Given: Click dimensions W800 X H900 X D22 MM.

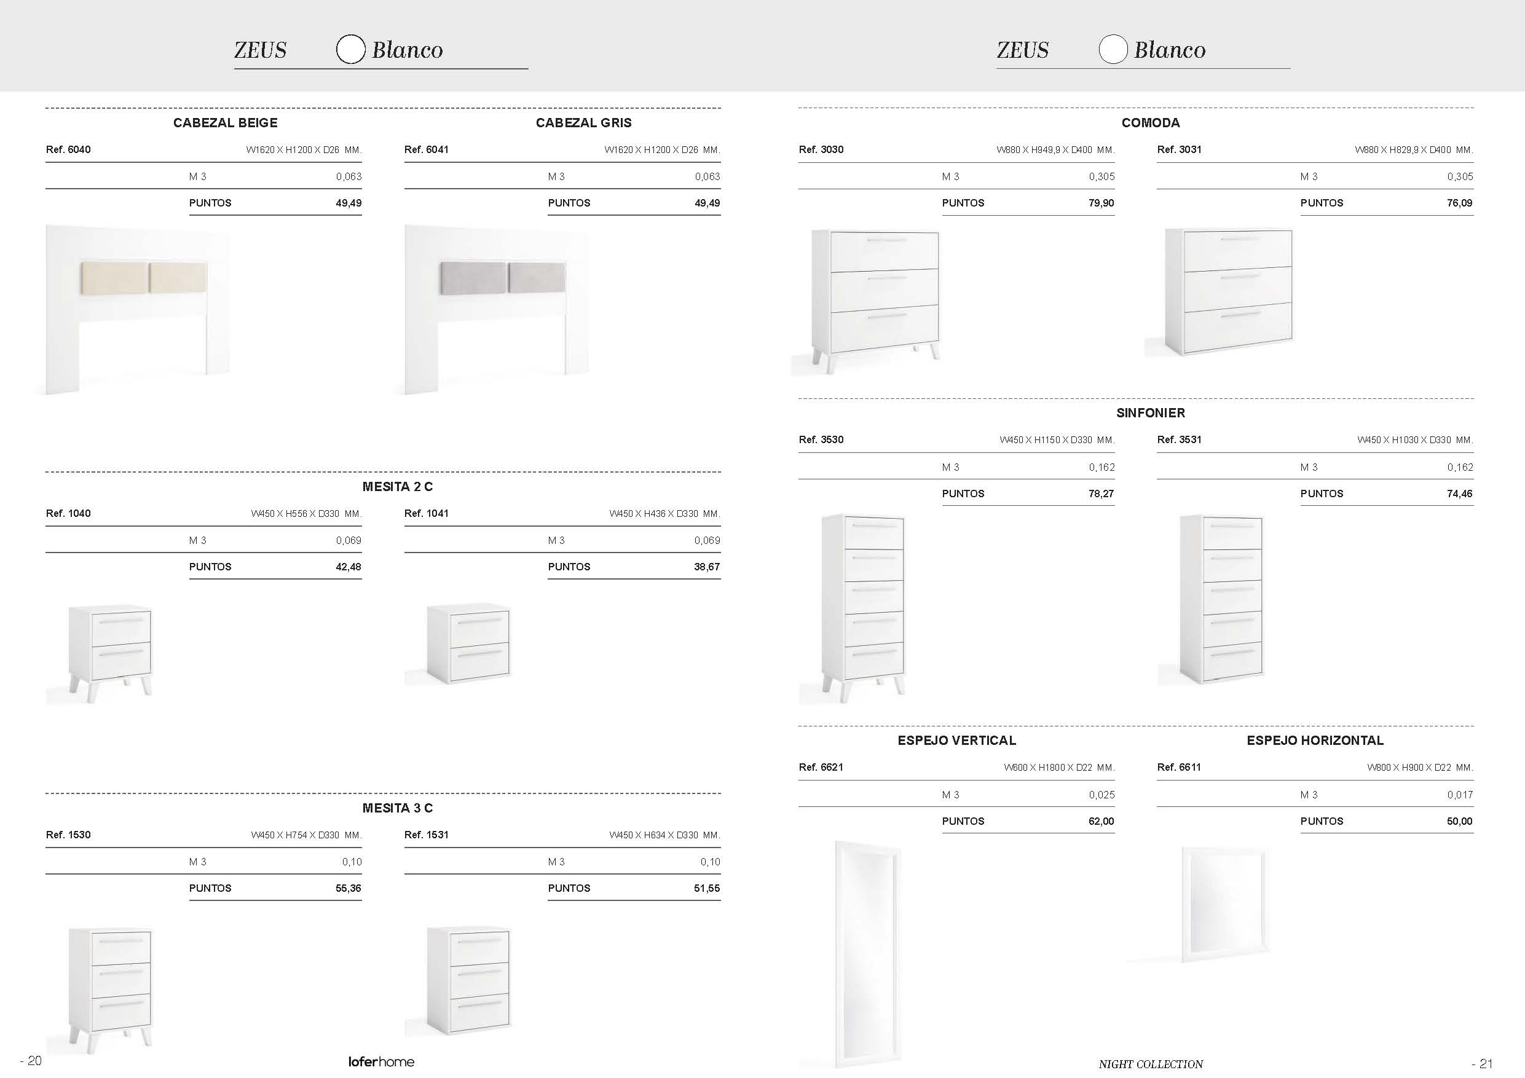Looking at the screenshot, I should (1420, 768).
